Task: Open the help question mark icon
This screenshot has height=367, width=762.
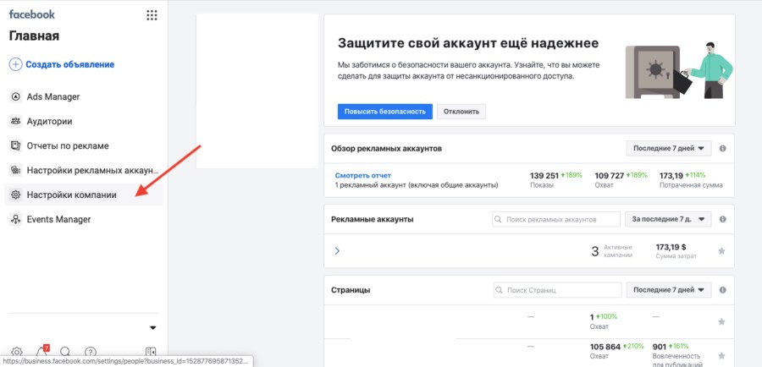Action: pos(91,352)
